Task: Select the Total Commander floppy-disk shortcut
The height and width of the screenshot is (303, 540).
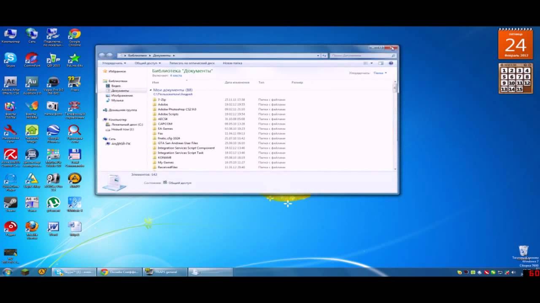Action: [75, 158]
